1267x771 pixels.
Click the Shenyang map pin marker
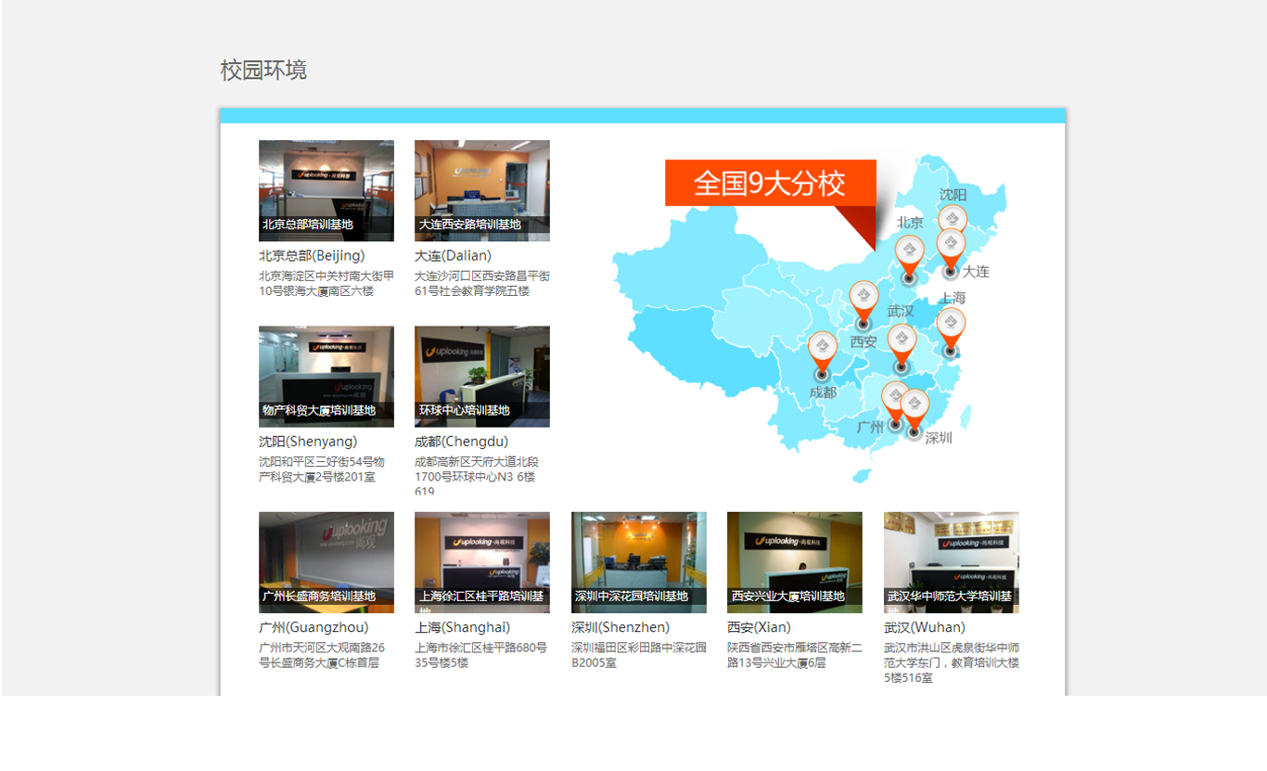(953, 220)
